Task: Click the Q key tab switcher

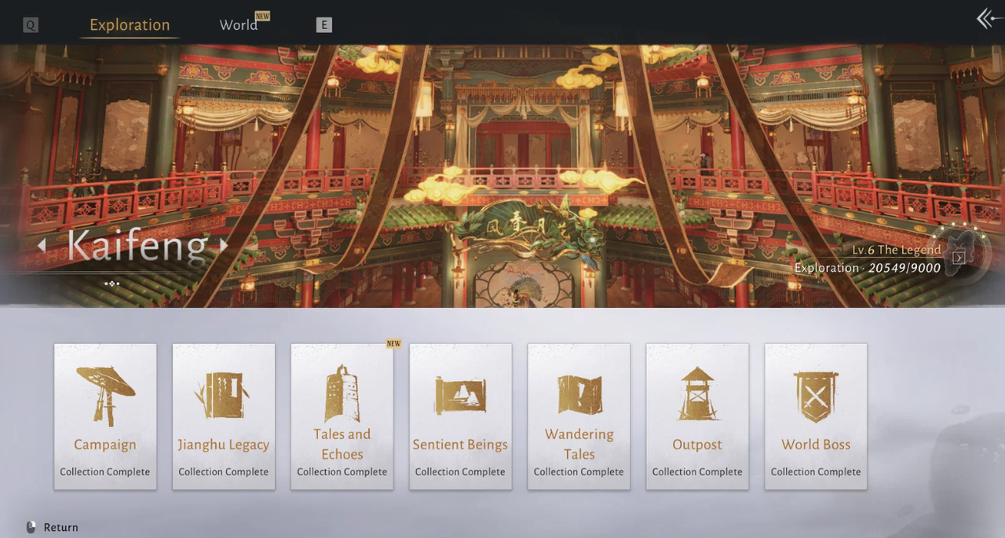Action: 31,25
